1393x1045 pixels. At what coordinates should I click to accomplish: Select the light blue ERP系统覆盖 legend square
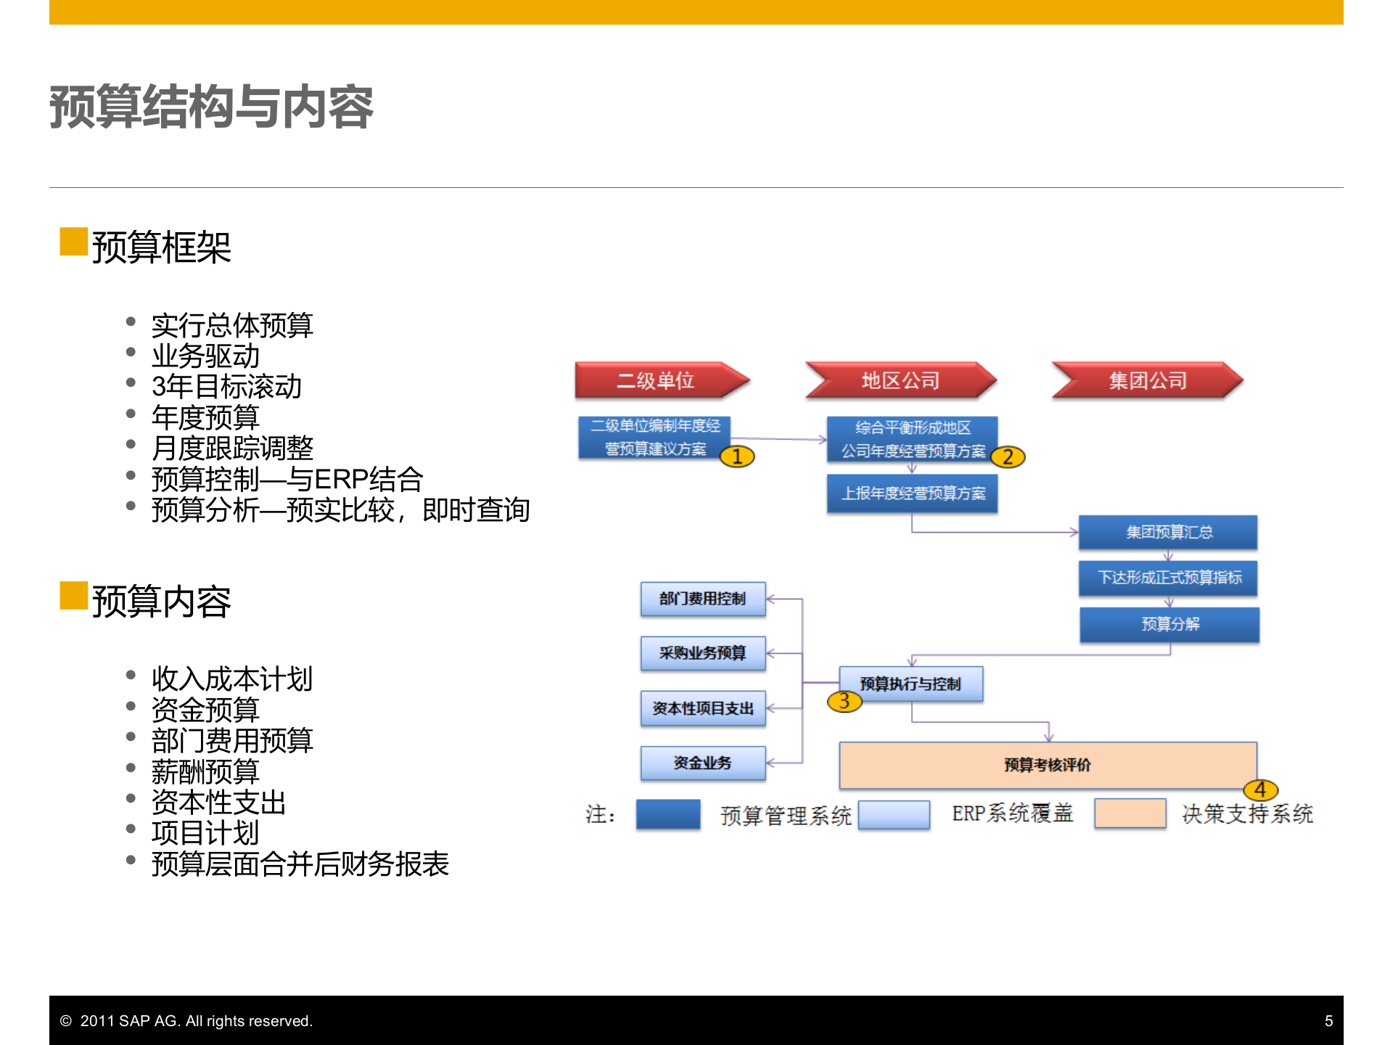pos(894,814)
